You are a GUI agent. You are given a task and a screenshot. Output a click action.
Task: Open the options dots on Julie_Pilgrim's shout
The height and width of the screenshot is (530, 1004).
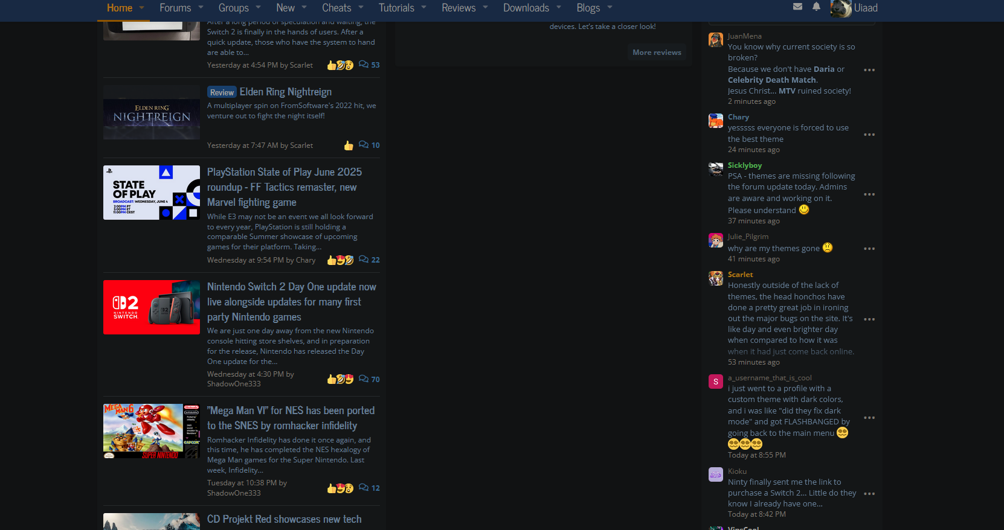869,249
